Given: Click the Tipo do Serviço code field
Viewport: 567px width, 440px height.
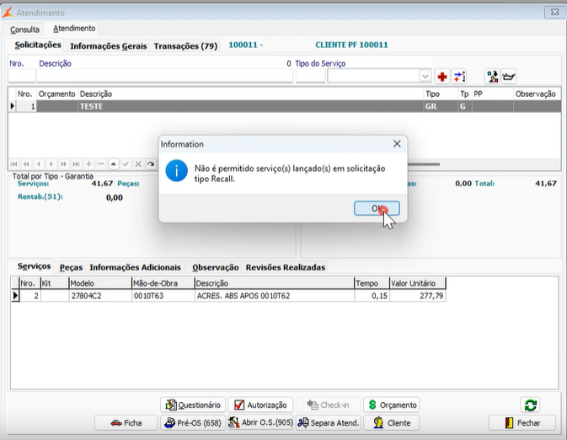Looking at the screenshot, I should tap(311, 76).
